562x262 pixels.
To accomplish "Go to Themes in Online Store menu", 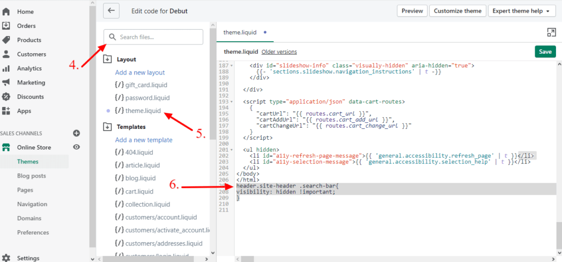I will 27,162.
